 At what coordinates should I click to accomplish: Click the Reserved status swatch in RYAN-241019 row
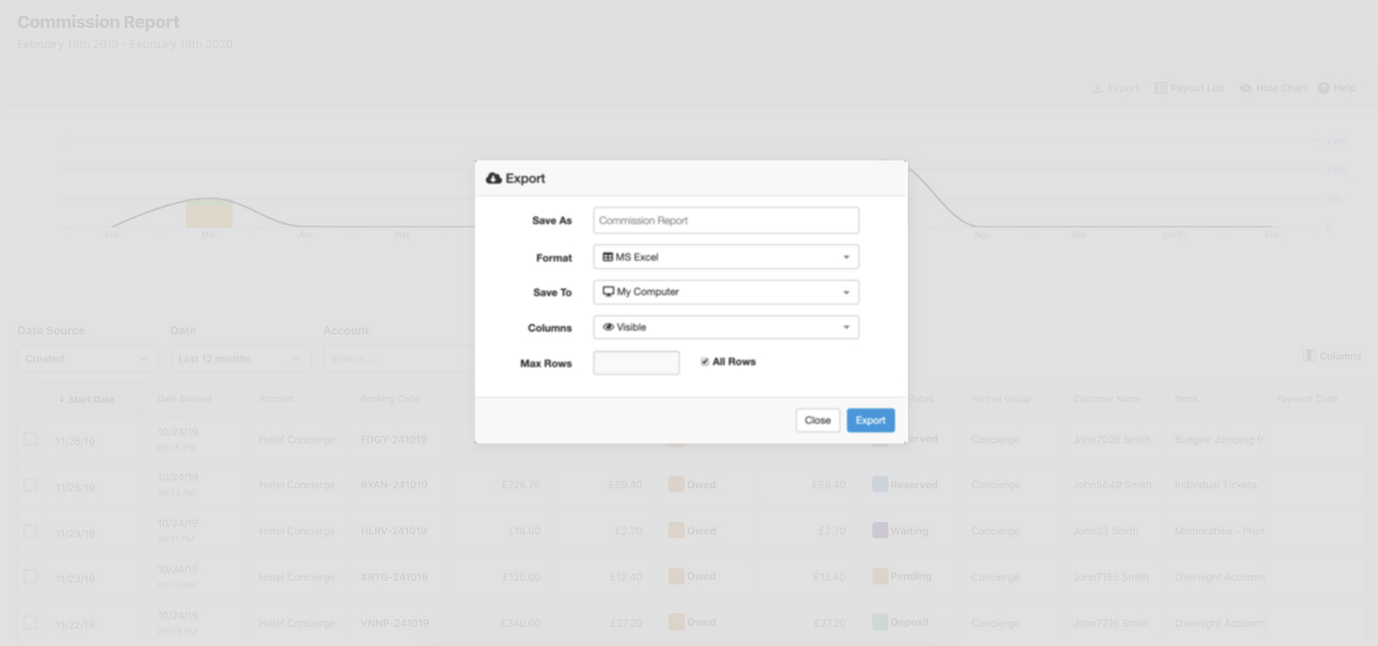(x=880, y=484)
